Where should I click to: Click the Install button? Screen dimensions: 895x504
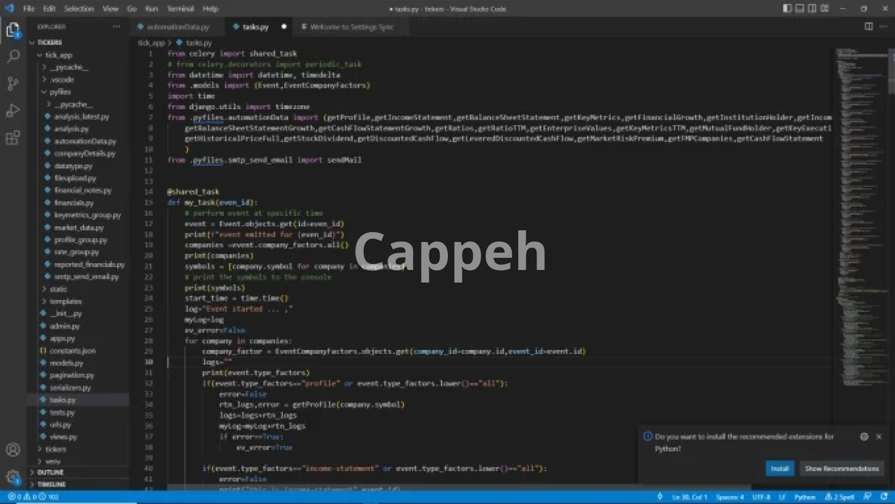pos(779,469)
